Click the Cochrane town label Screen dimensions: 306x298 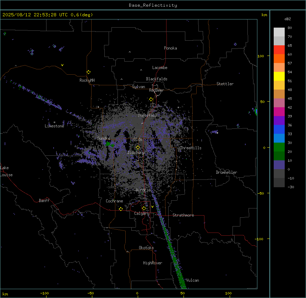(x=114, y=201)
